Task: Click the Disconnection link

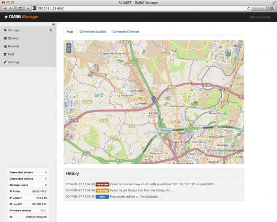Action: 260,17
